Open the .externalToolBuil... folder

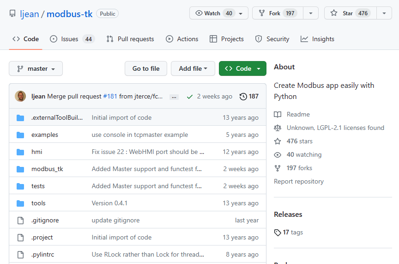point(57,117)
